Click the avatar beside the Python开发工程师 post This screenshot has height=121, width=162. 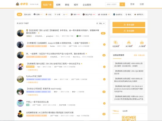(x=20, y=79)
